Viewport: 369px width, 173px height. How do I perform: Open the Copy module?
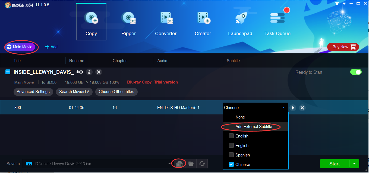click(91, 22)
